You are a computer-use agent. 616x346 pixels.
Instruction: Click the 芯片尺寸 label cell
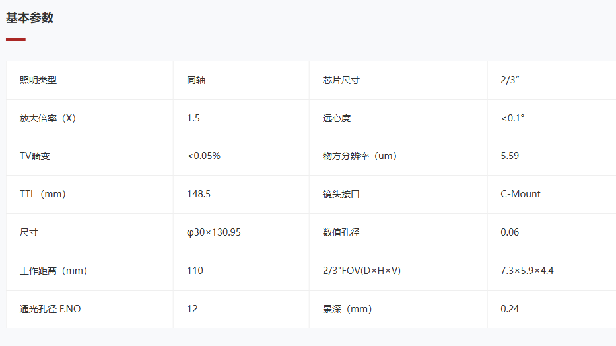341,80
